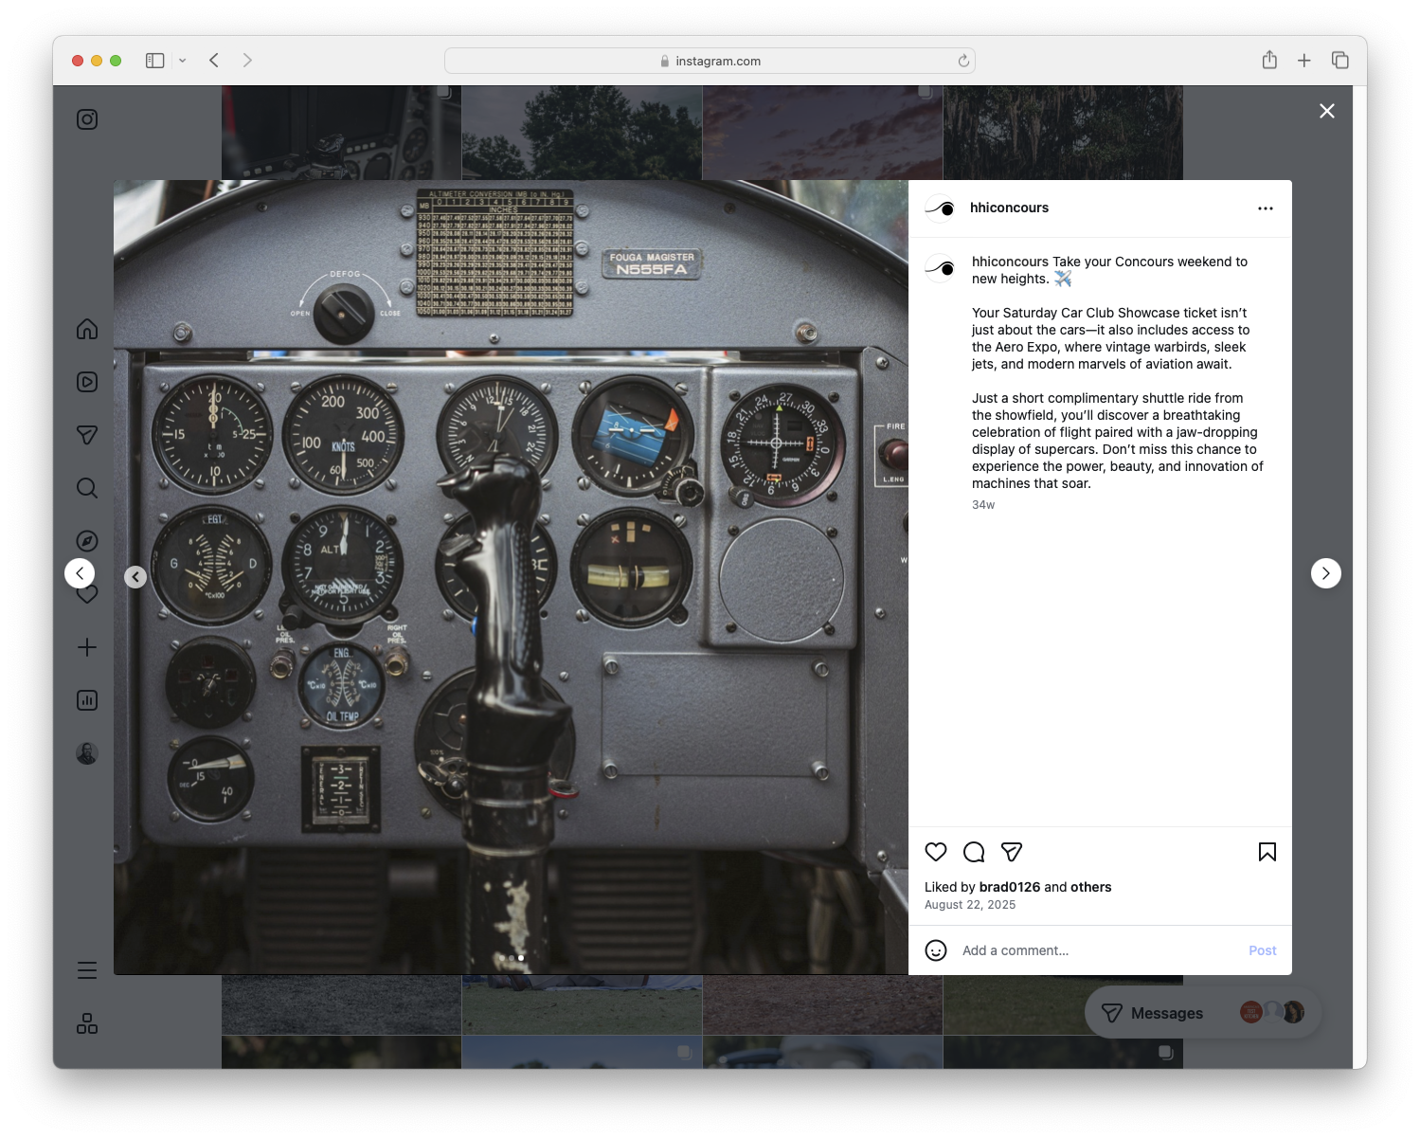1420x1139 pixels.
Task: View Notifications via the heart icon
Action: (86, 594)
